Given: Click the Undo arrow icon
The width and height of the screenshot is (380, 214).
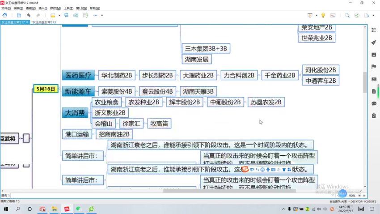Looking at the screenshot, I should tap(29, 15).
